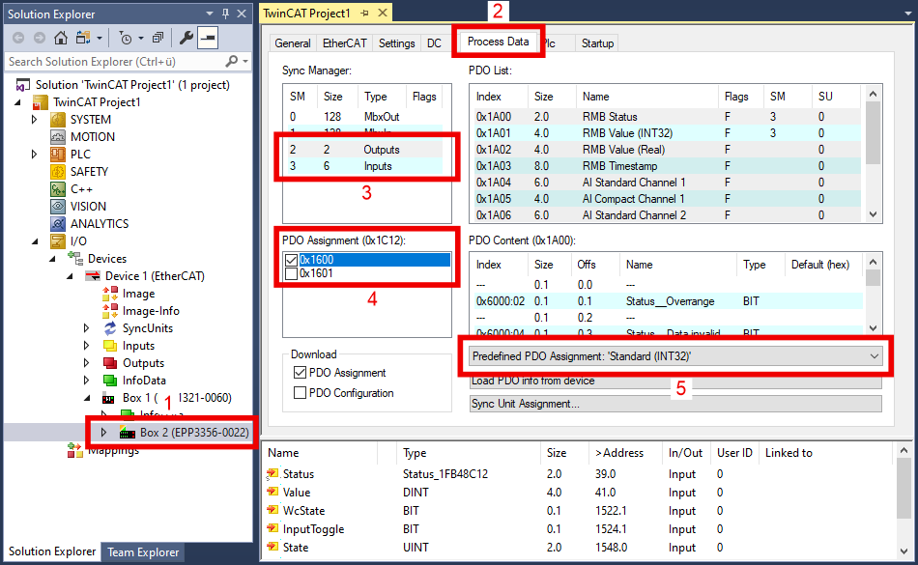Image resolution: width=918 pixels, height=565 pixels.
Task: Click the Switch Views icon in toolbar
Action: [83, 38]
